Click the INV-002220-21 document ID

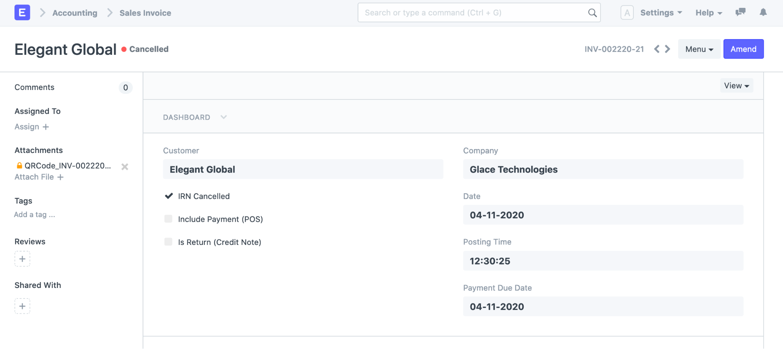[614, 49]
